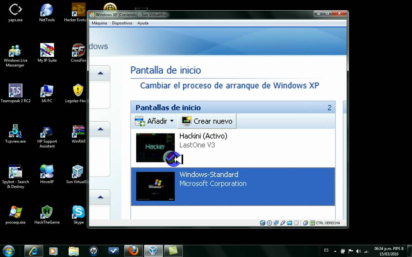Viewport: 412px width, 257px height.
Task: Open the HP taskbar button
Action: [x=94, y=251]
